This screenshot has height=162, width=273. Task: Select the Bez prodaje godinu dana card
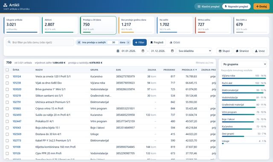(x=136, y=25)
